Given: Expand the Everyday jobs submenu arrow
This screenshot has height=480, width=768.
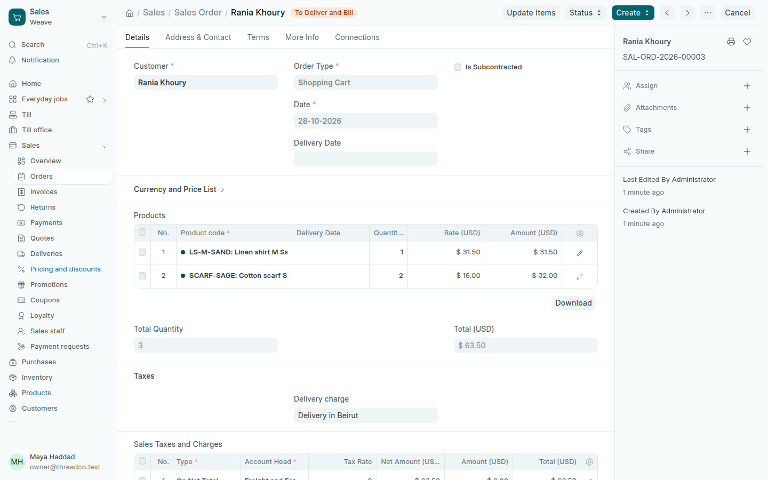Looking at the screenshot, I should (105, 100).
